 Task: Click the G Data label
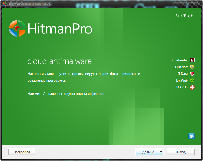point(183,74)
